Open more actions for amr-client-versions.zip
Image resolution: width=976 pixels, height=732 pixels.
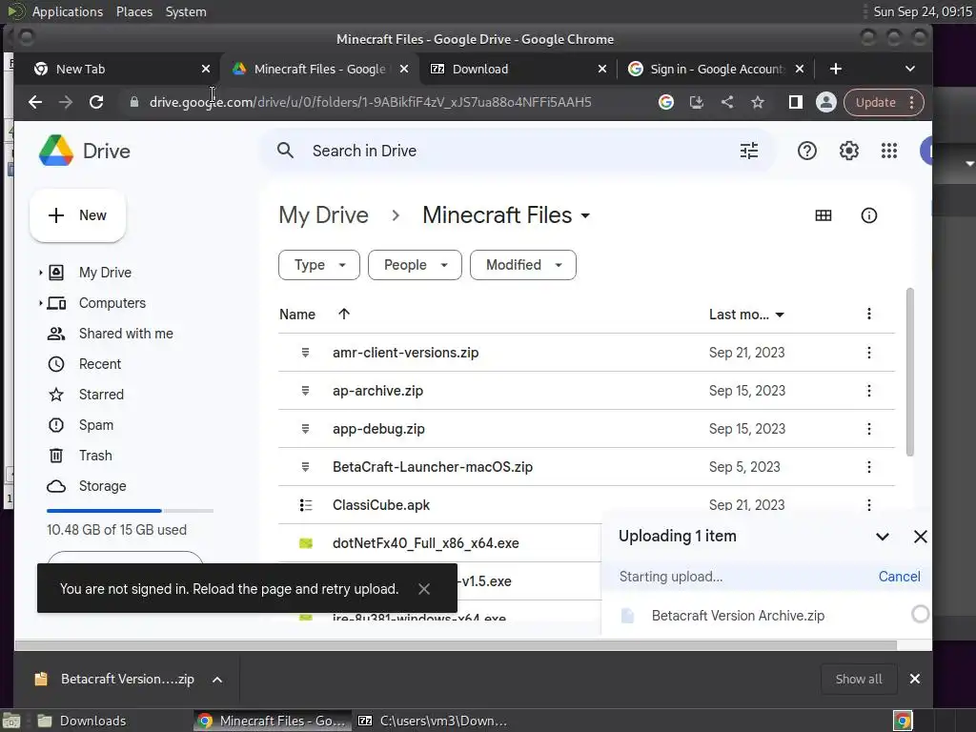(x=869, y=353)
